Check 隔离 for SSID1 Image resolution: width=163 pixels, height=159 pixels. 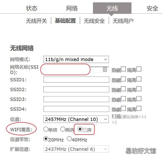(139, 79)
